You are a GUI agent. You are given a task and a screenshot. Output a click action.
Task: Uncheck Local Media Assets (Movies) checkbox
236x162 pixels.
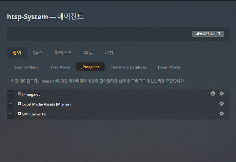tap(19, 104)
